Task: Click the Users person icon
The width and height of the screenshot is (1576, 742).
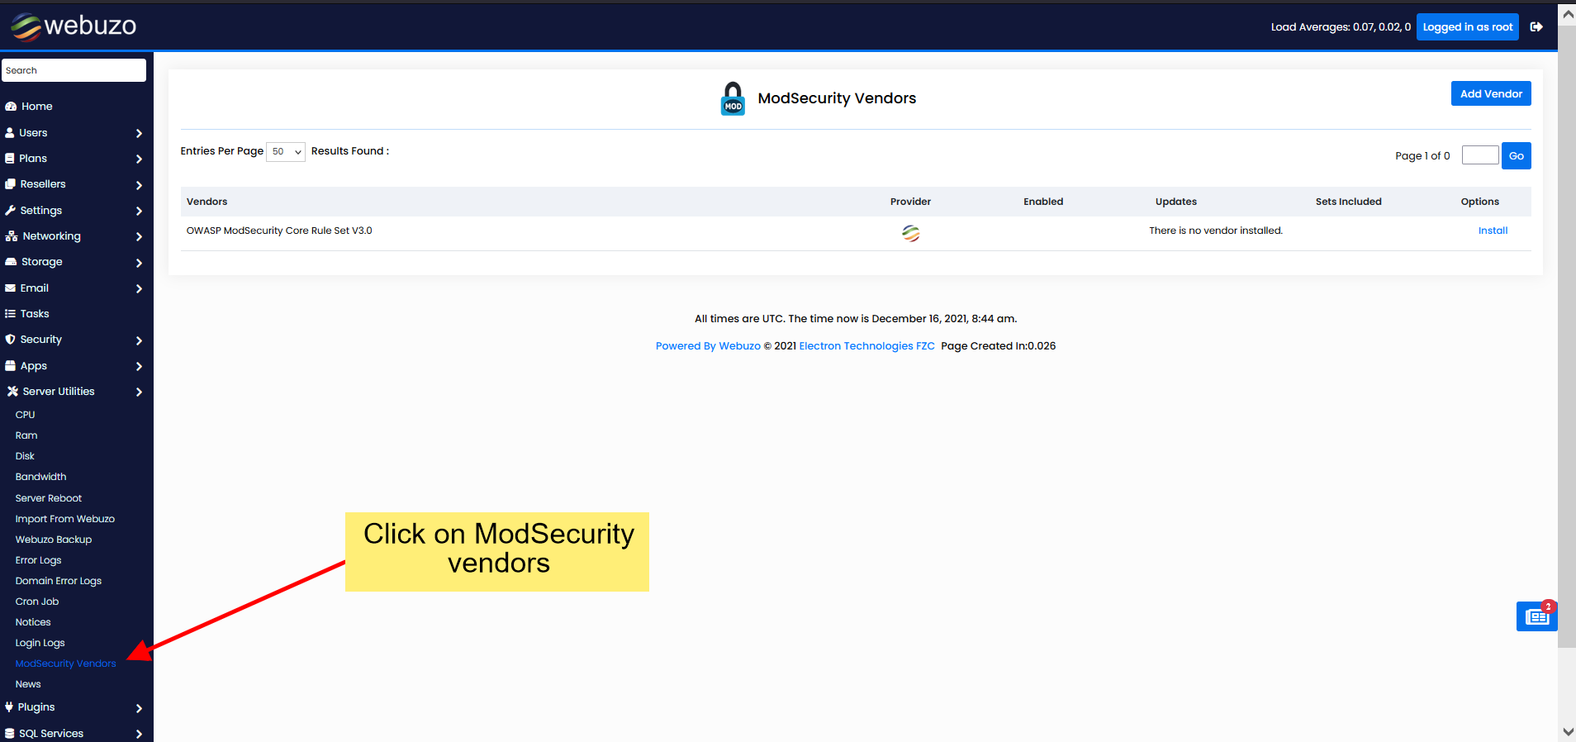Action: (x=10, y=132)
